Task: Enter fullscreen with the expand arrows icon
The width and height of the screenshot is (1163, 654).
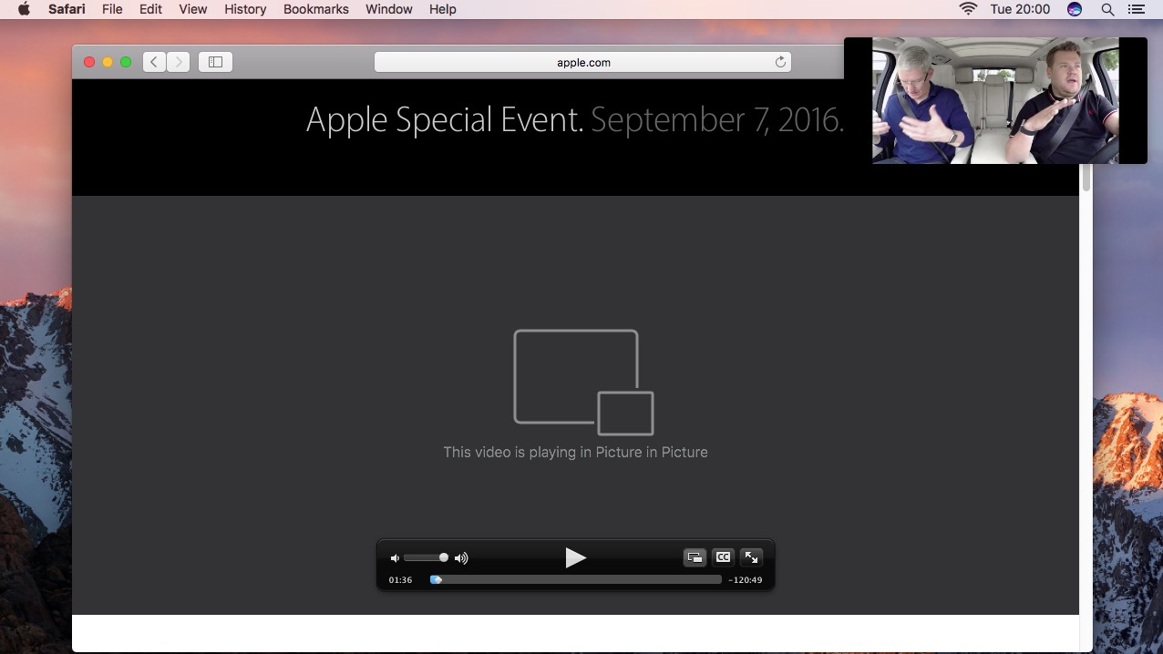Action: [x=751, y=557]
